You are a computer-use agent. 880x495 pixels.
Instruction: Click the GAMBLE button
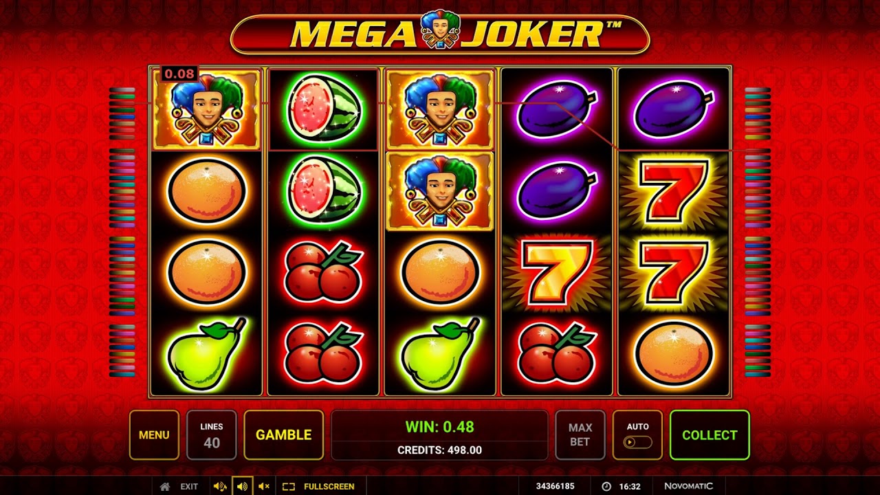pos(284,435)
